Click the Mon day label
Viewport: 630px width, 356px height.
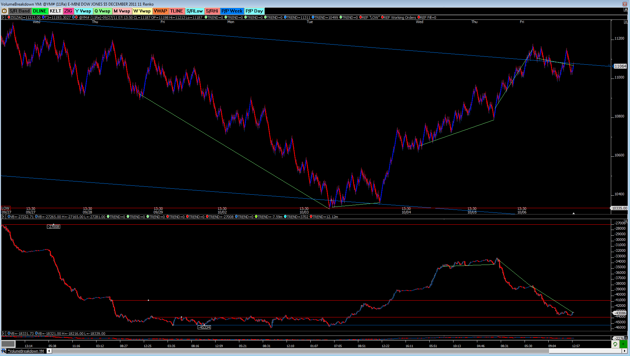(231, 22)
